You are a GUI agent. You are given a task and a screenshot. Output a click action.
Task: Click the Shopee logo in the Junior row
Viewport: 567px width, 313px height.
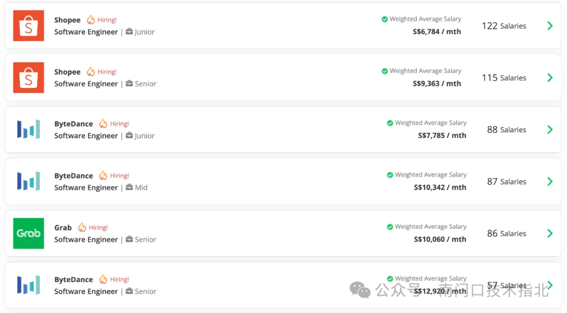click(x=28, y=26)
